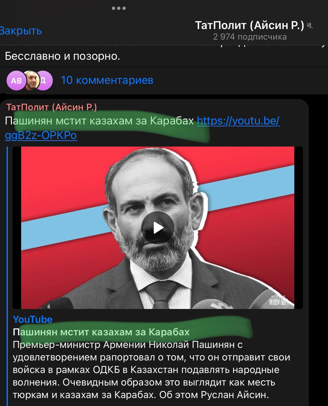Close the channel view with Закрыть

(20, 31)
